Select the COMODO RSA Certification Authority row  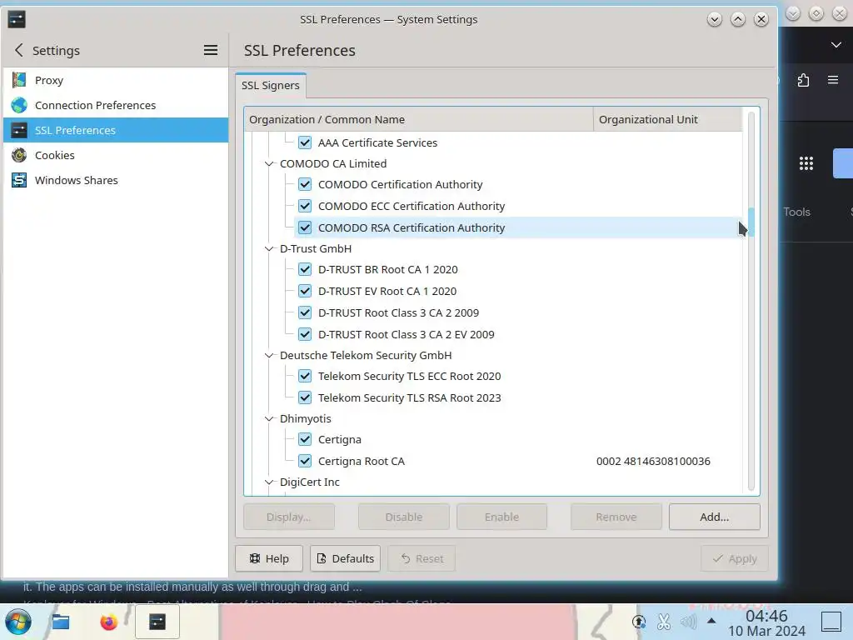pos(518,227)
